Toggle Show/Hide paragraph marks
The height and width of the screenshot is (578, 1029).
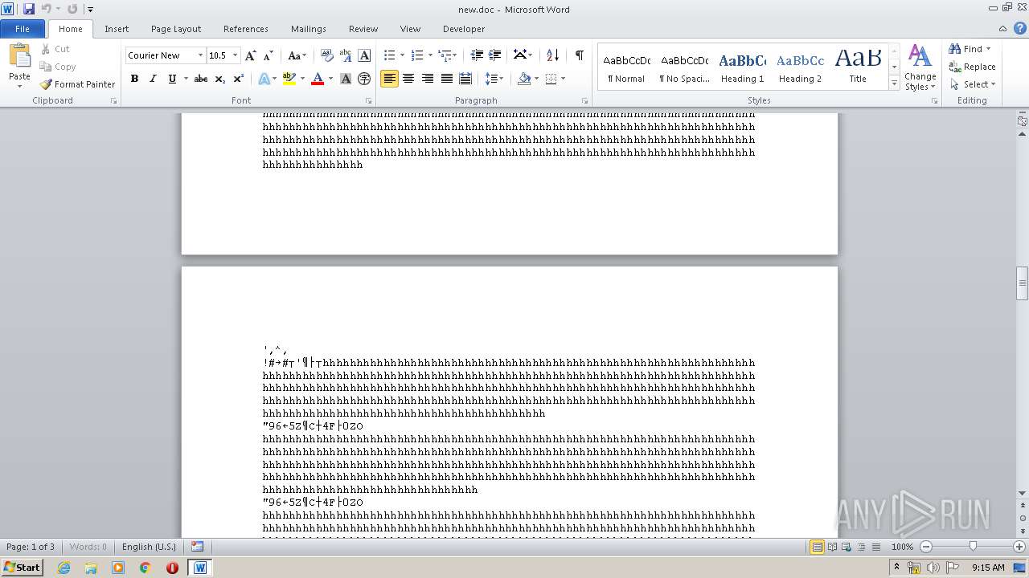click(x=579, y=55)
